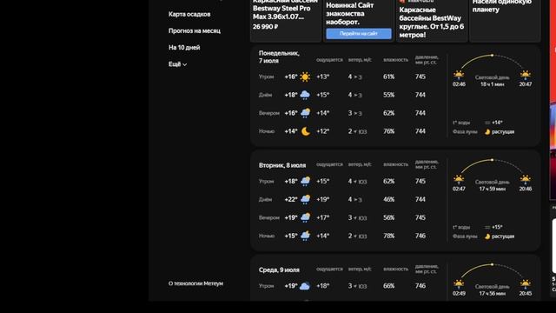This screenshot has width=556, height=313.
Task: Go to the На 10 дней forecast
Action: coord(184,48)
